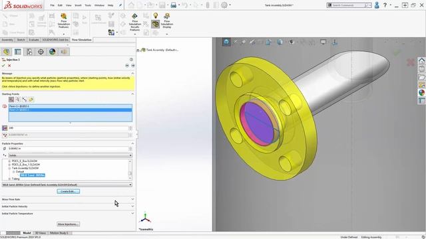Open the View menu
Viewport: 426px width, 239px height.
[x=69, y=5]
